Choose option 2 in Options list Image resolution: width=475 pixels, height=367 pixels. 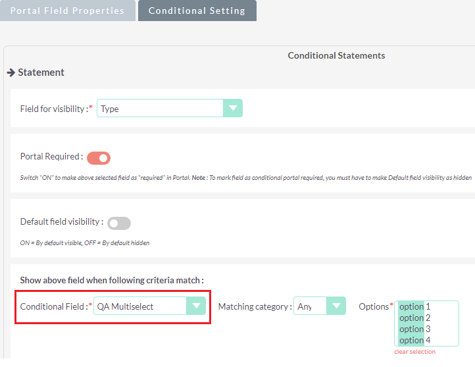(415, 318)
